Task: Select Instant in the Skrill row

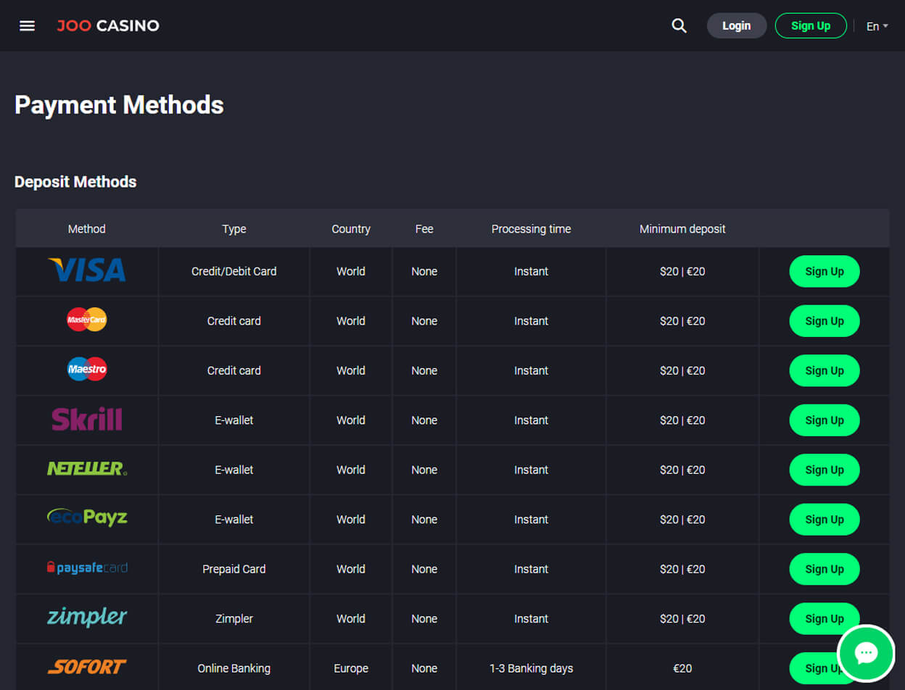Action: point(532,420)
